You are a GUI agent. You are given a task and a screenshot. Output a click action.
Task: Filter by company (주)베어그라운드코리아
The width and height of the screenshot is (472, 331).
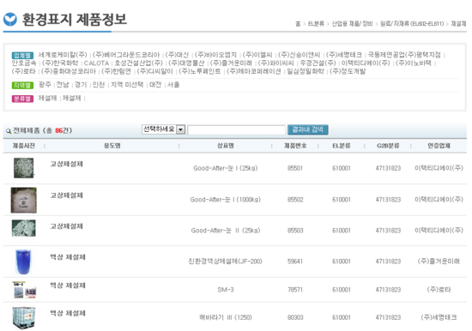126,55
